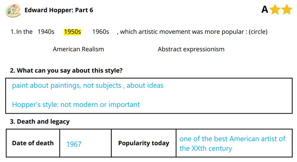Click the Edward Hopper: Part 6 title
297x162 pixels.
(59, 10)
